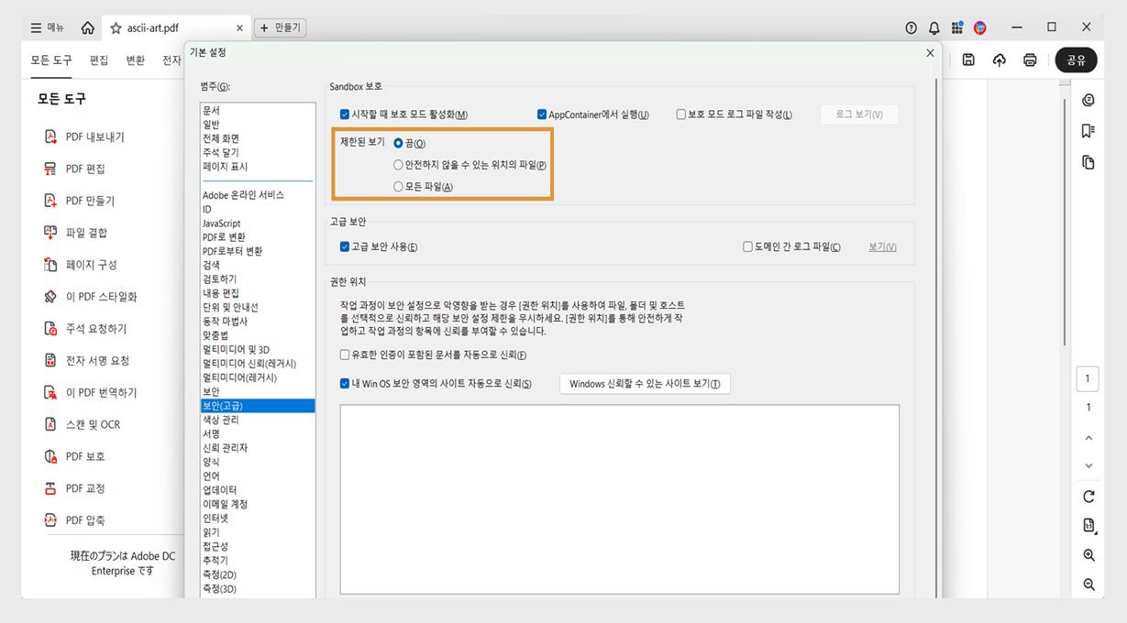This screenshot has width=1127, height=623.
Task: Click the next page chevron in the sidebar
Action: [1088, 465]
